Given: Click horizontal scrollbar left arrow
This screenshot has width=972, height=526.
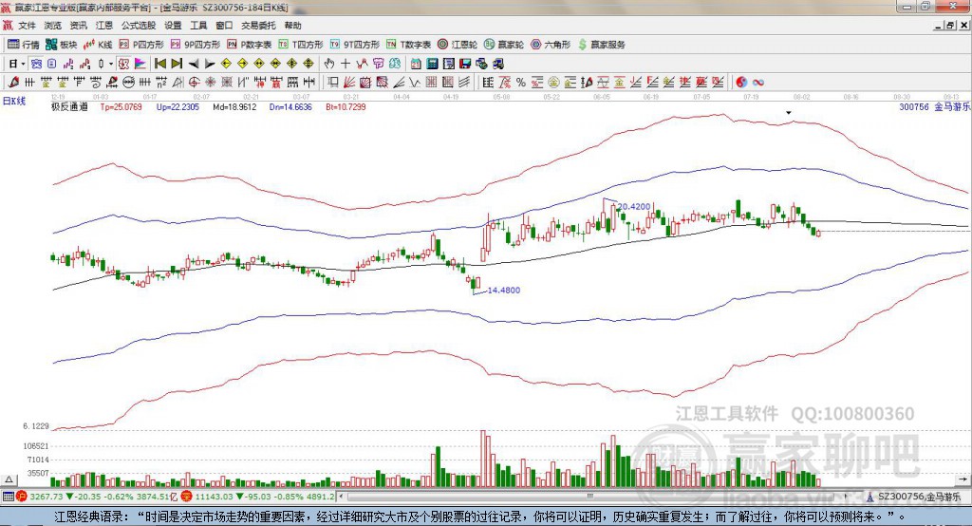Looking at the screenshot, I should click(341, 497).
